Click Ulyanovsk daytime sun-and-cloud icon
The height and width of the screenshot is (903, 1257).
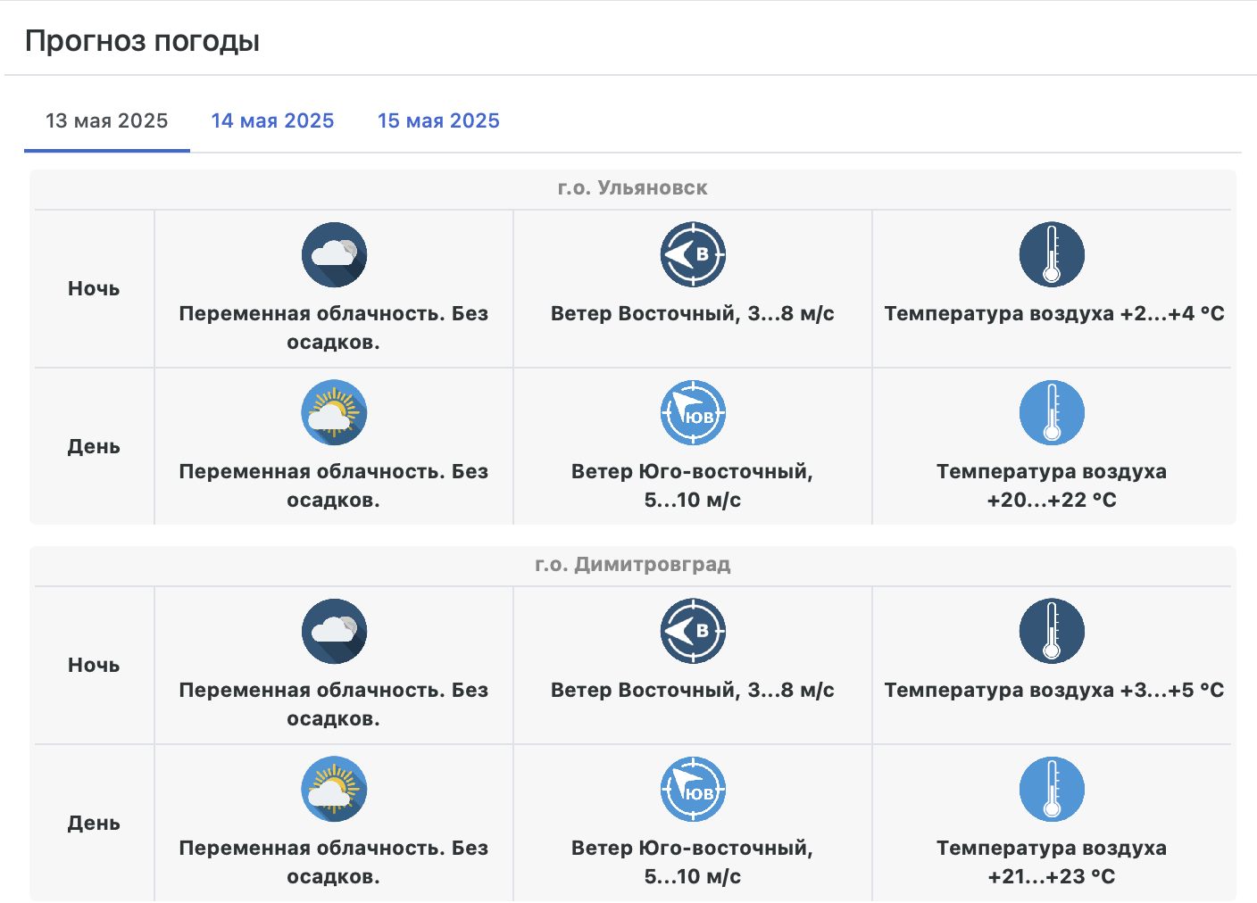click(334, 412)
